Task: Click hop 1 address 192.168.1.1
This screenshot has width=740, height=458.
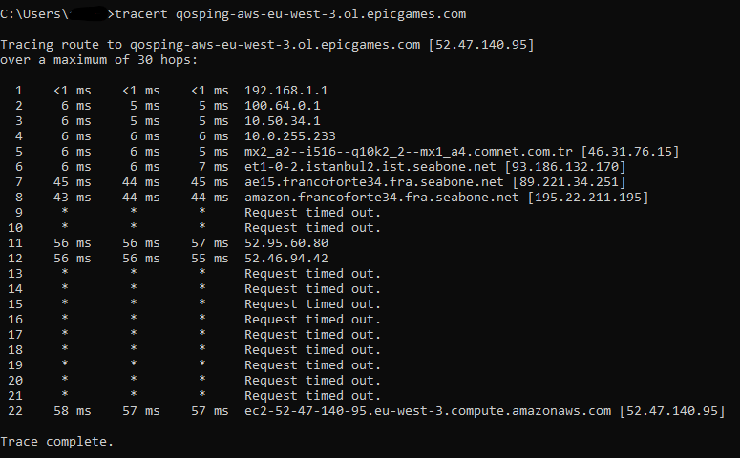Action: [x=286, y=91]
